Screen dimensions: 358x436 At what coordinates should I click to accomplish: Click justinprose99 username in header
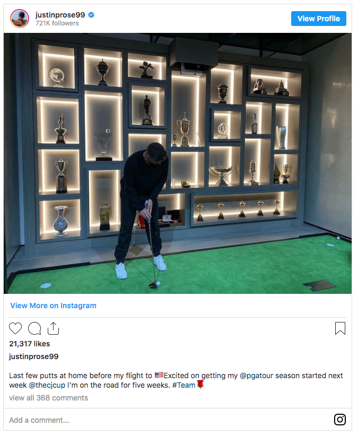(x=60, y=15)
